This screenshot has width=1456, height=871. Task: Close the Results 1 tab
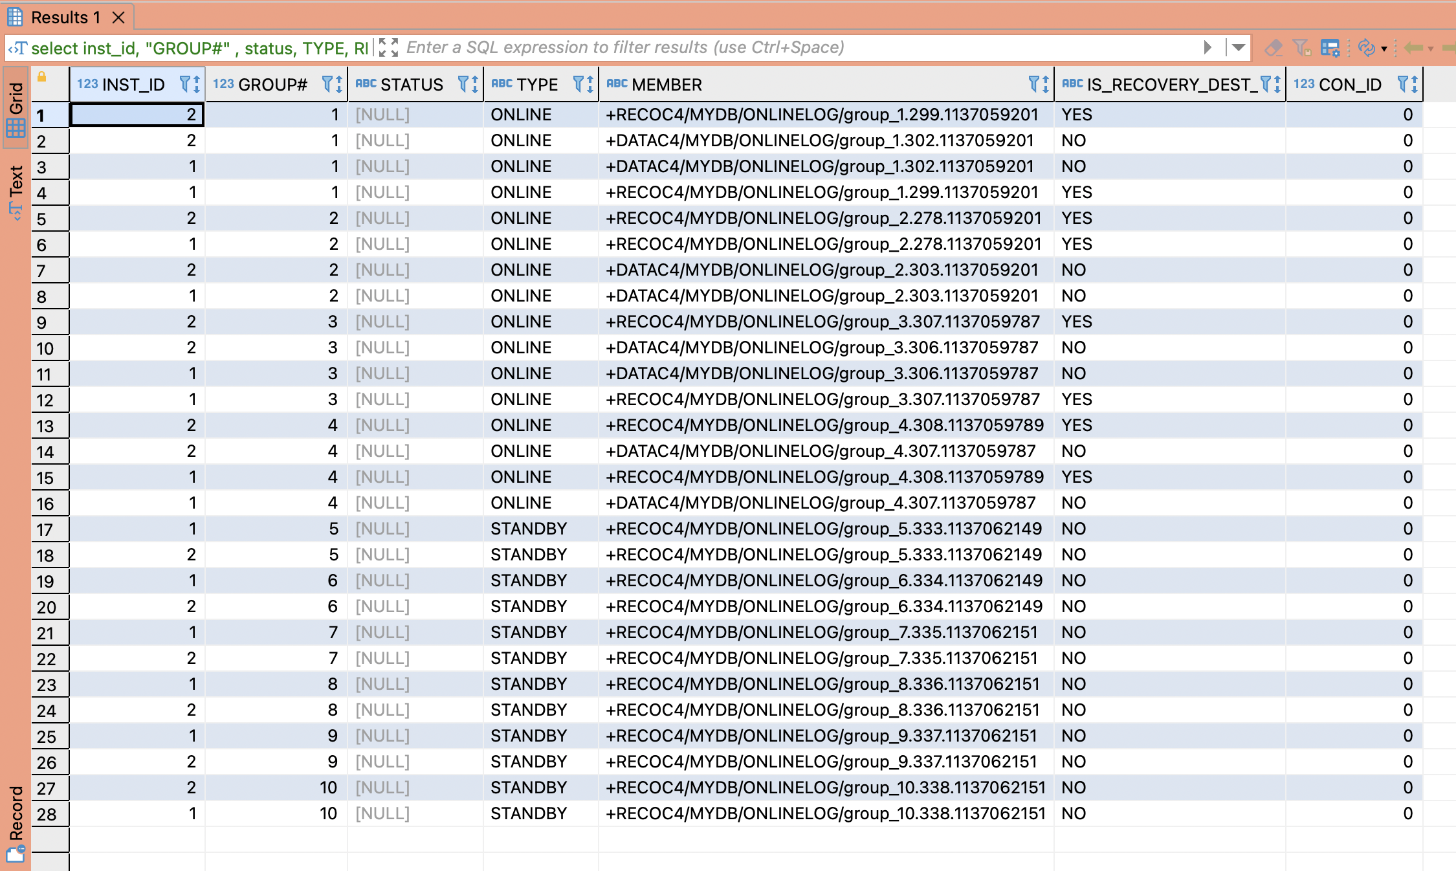pyautogui.click(x=118, y=17)
